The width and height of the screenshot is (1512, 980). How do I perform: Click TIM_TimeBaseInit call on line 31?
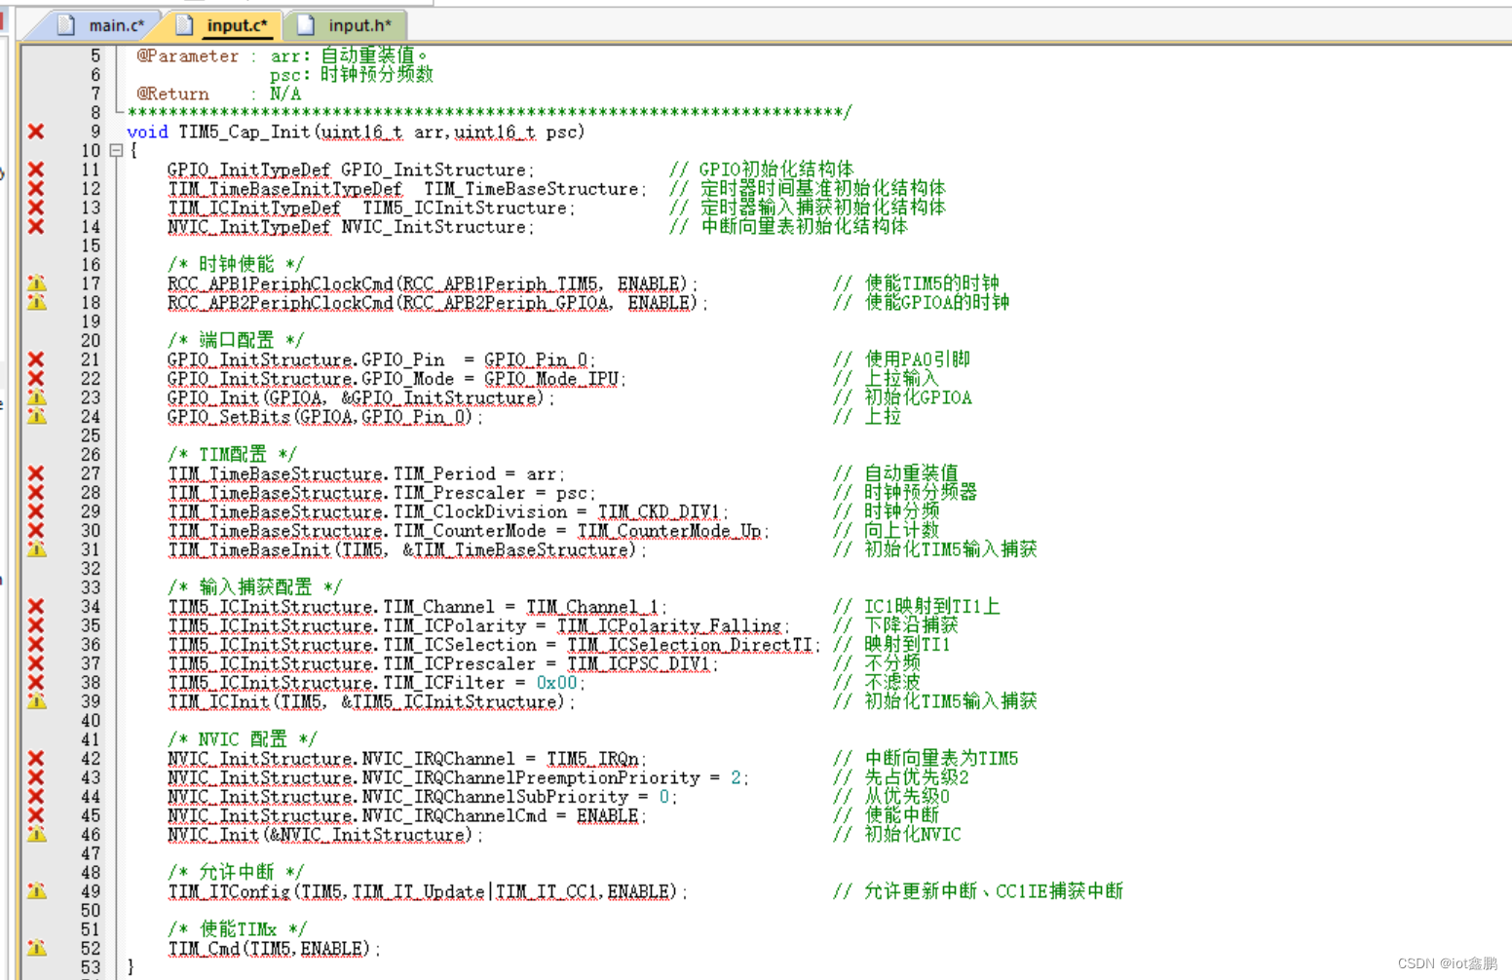249,549
